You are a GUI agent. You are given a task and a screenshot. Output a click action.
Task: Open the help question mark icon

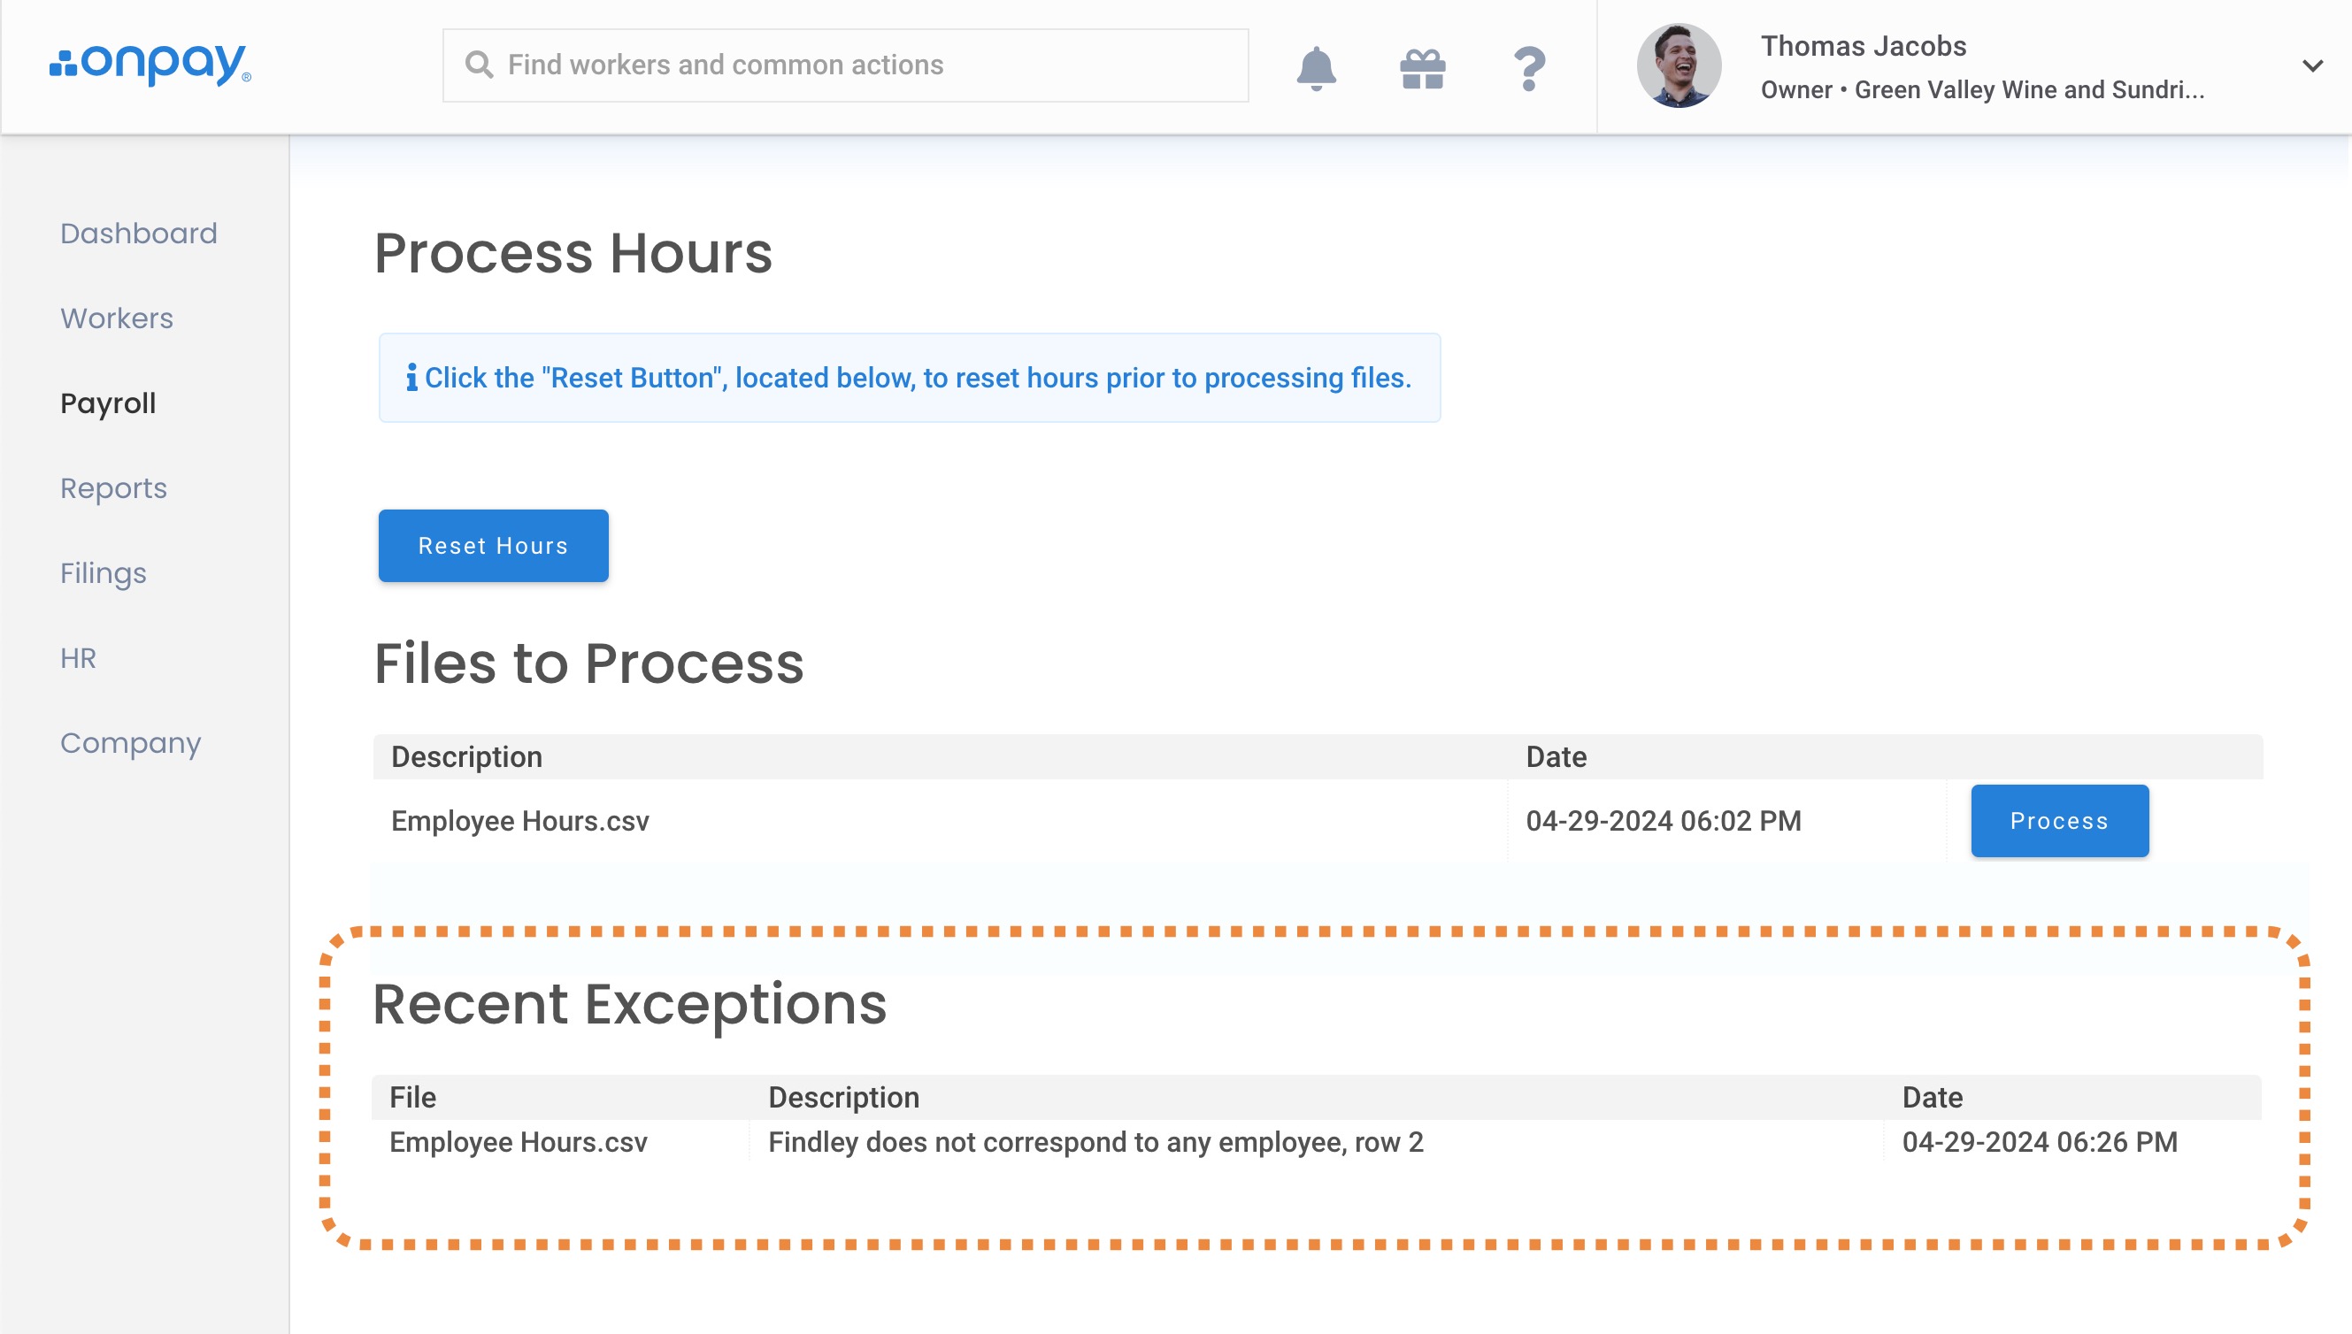[x=1528, y=68]
